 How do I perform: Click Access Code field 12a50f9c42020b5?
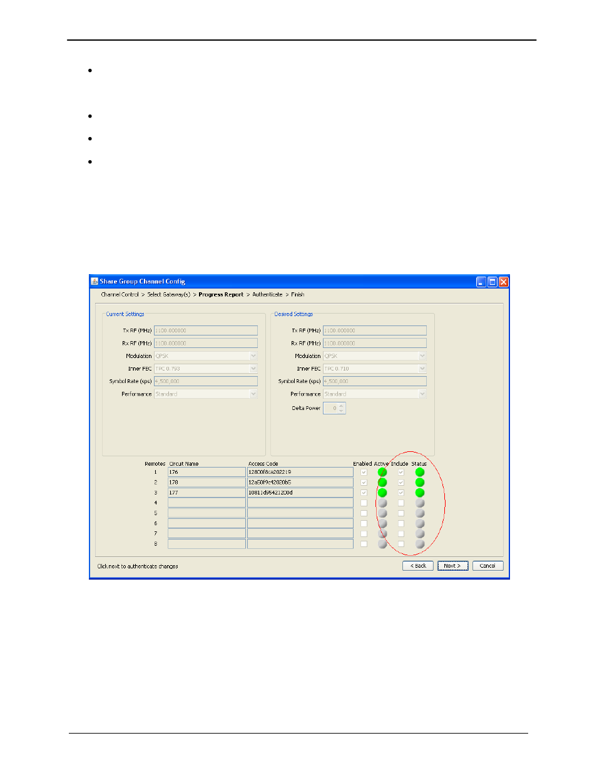click(300, 483)
